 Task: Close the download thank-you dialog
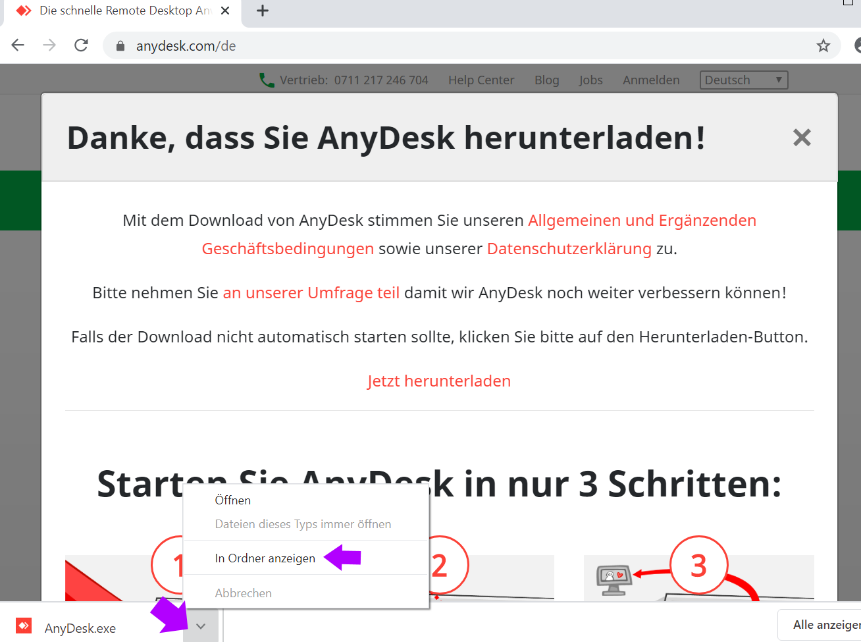pyautogui.click(x=802, y=138)
